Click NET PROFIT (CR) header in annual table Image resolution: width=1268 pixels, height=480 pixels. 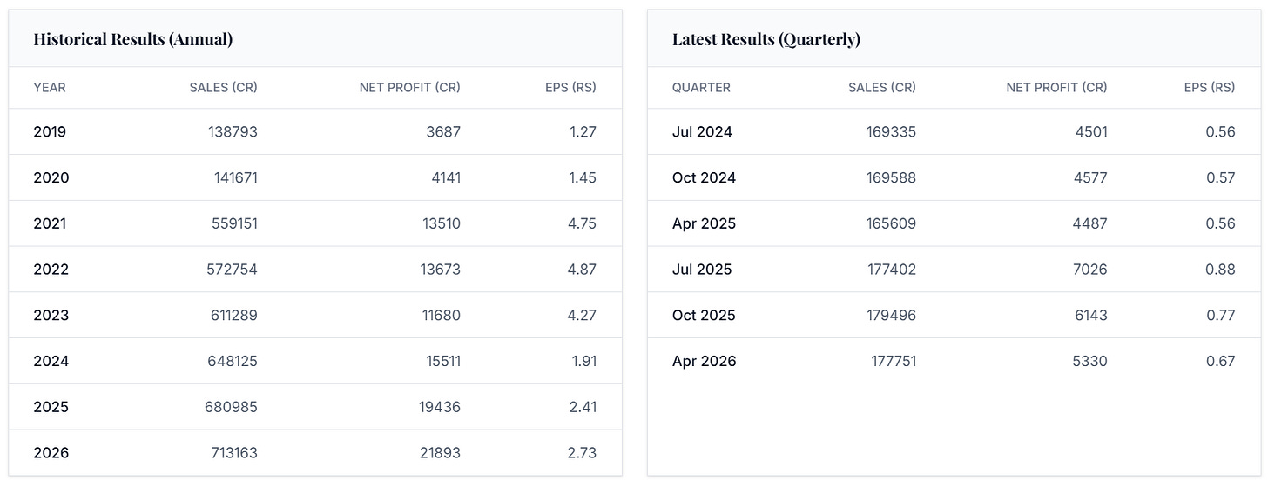pos(410,88)
